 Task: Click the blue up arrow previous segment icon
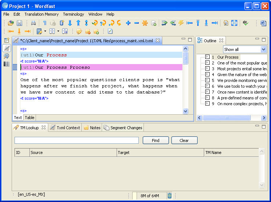78,23
